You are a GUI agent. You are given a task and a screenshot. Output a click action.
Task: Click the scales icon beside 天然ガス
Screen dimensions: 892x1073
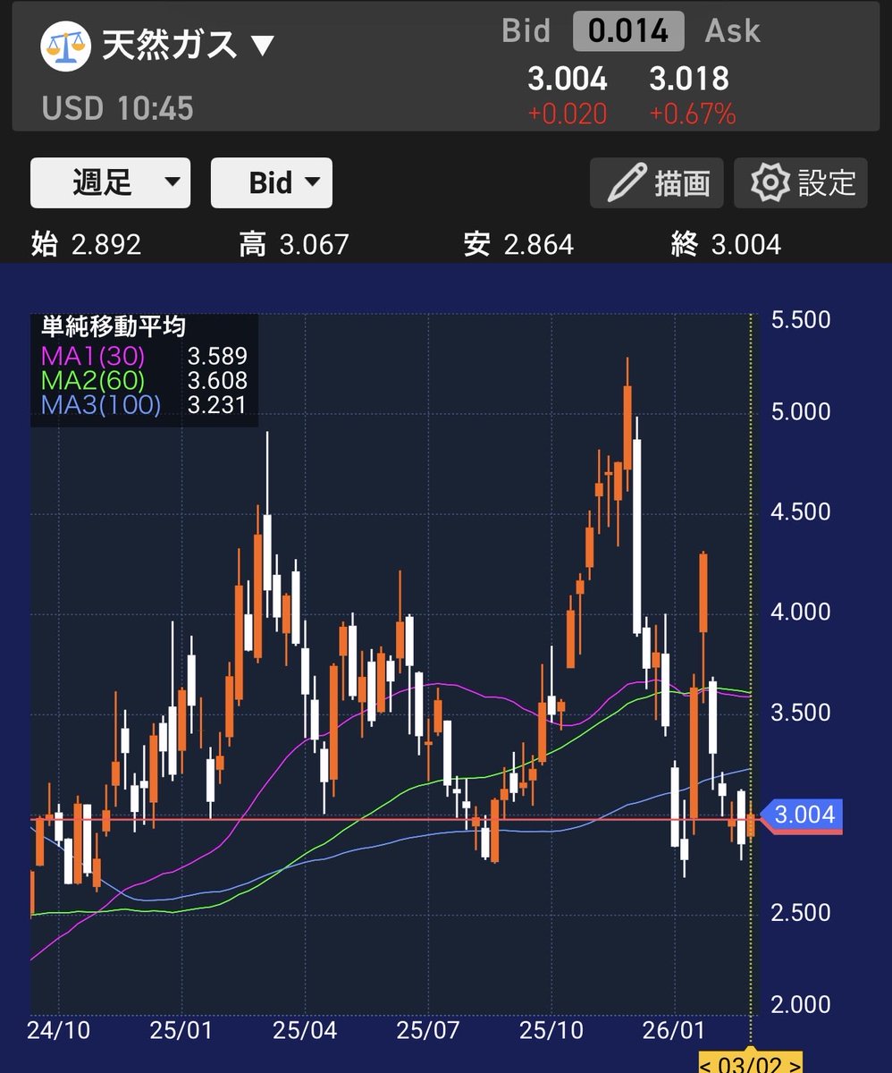(66, 47)
